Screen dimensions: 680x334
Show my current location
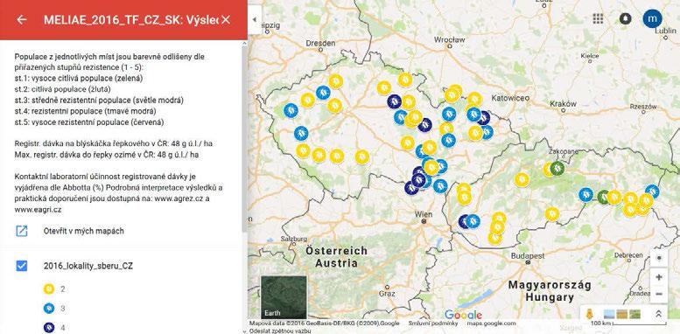[x=659, y=259]
